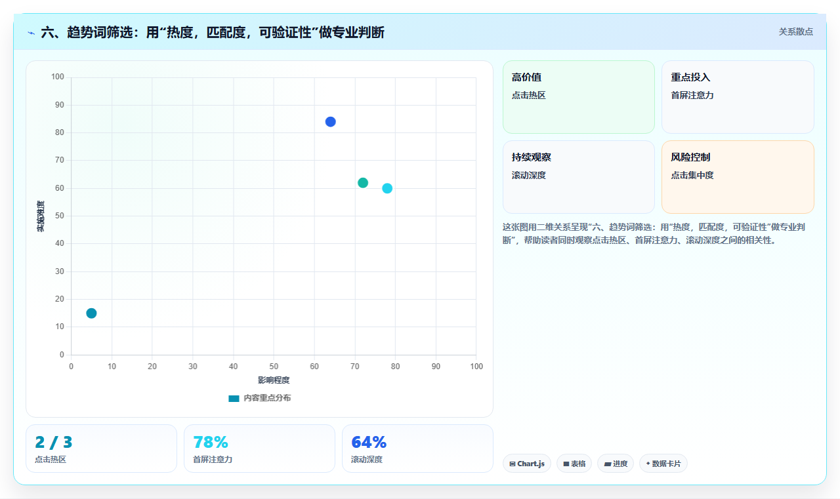This screenshot has height=499, width=840.
Task: Click the slide title 六、趋势词筛选
Action: click(213, 32)
